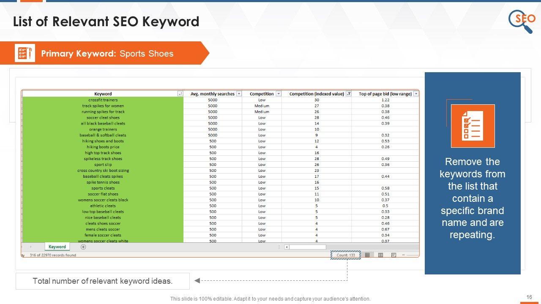Switch to Normal view in status bar
This screenshot has width=541, height=304.
coord(367,255)
